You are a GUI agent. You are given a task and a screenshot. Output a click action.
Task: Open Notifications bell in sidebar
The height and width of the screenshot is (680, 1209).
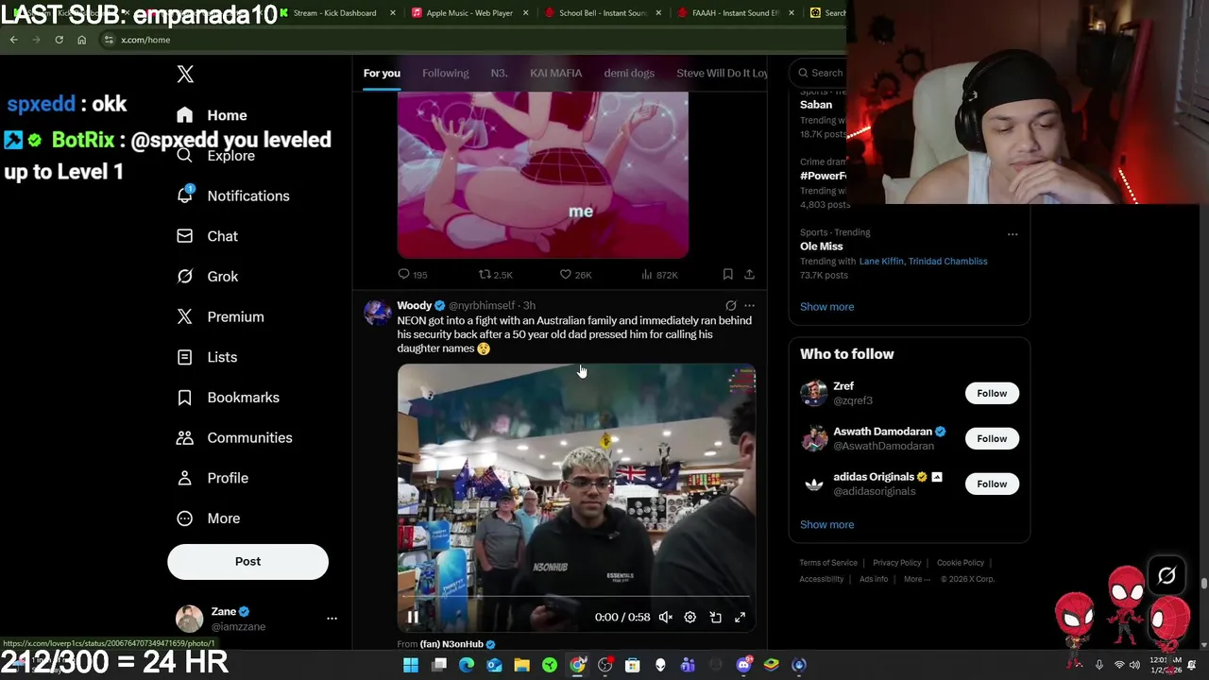pyautogui.click(x=232, y=195)
